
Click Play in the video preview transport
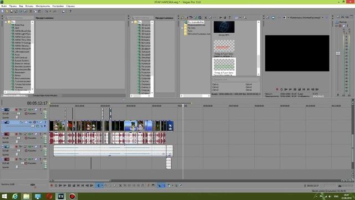click(x=290, y=89)
